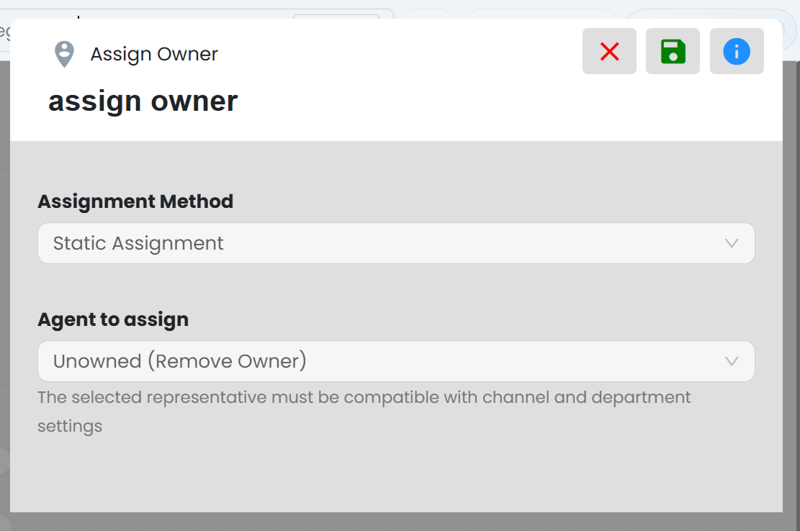The height and width of the screenshot is (531, 800).
Task: Click the empty gray body area under helper text
Action: (x=396, y=474)
